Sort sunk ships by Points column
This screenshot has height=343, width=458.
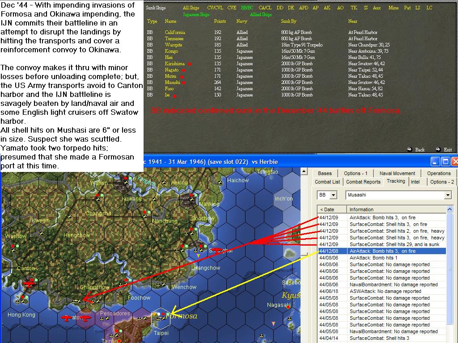click(220, 21)
